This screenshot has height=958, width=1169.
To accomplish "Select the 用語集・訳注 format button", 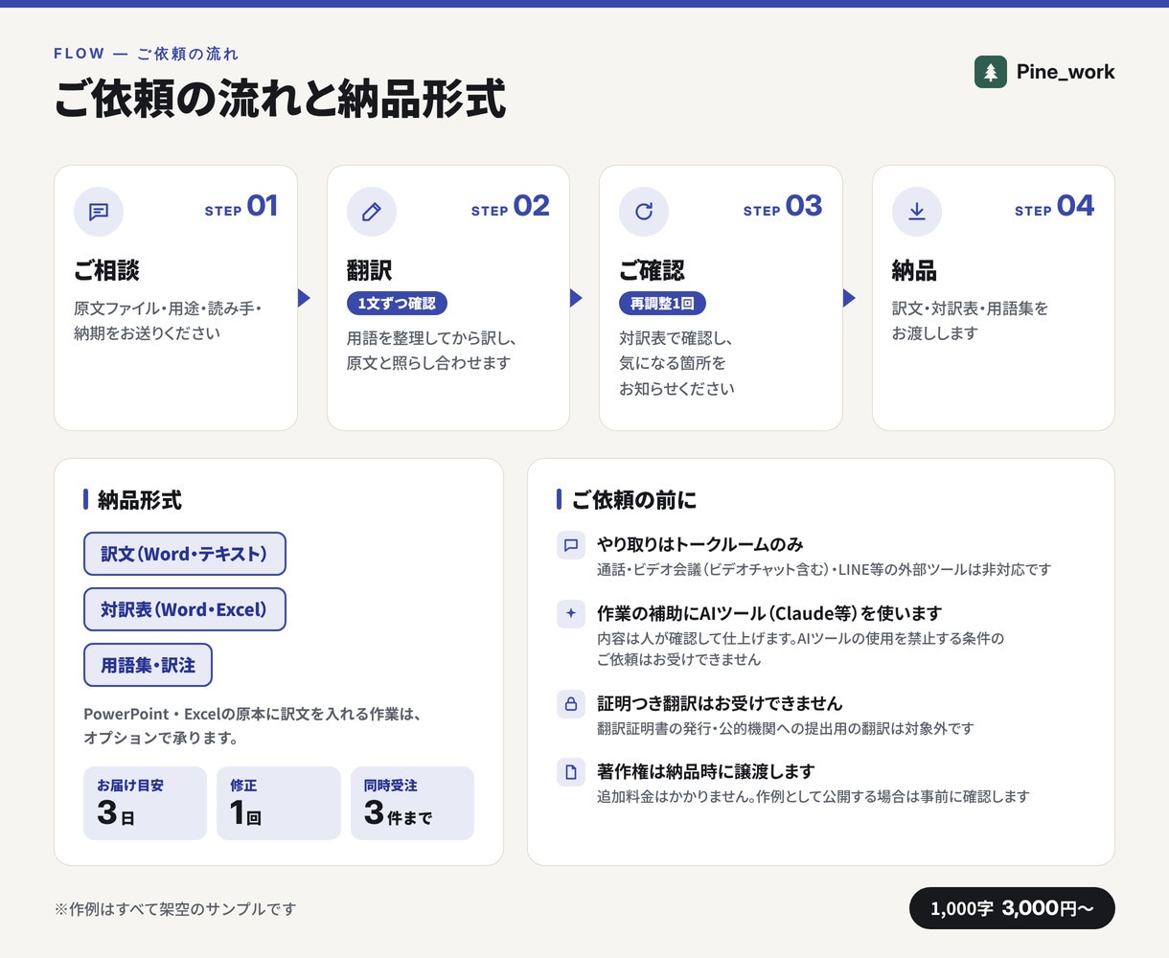I will [x=148, y=665].
